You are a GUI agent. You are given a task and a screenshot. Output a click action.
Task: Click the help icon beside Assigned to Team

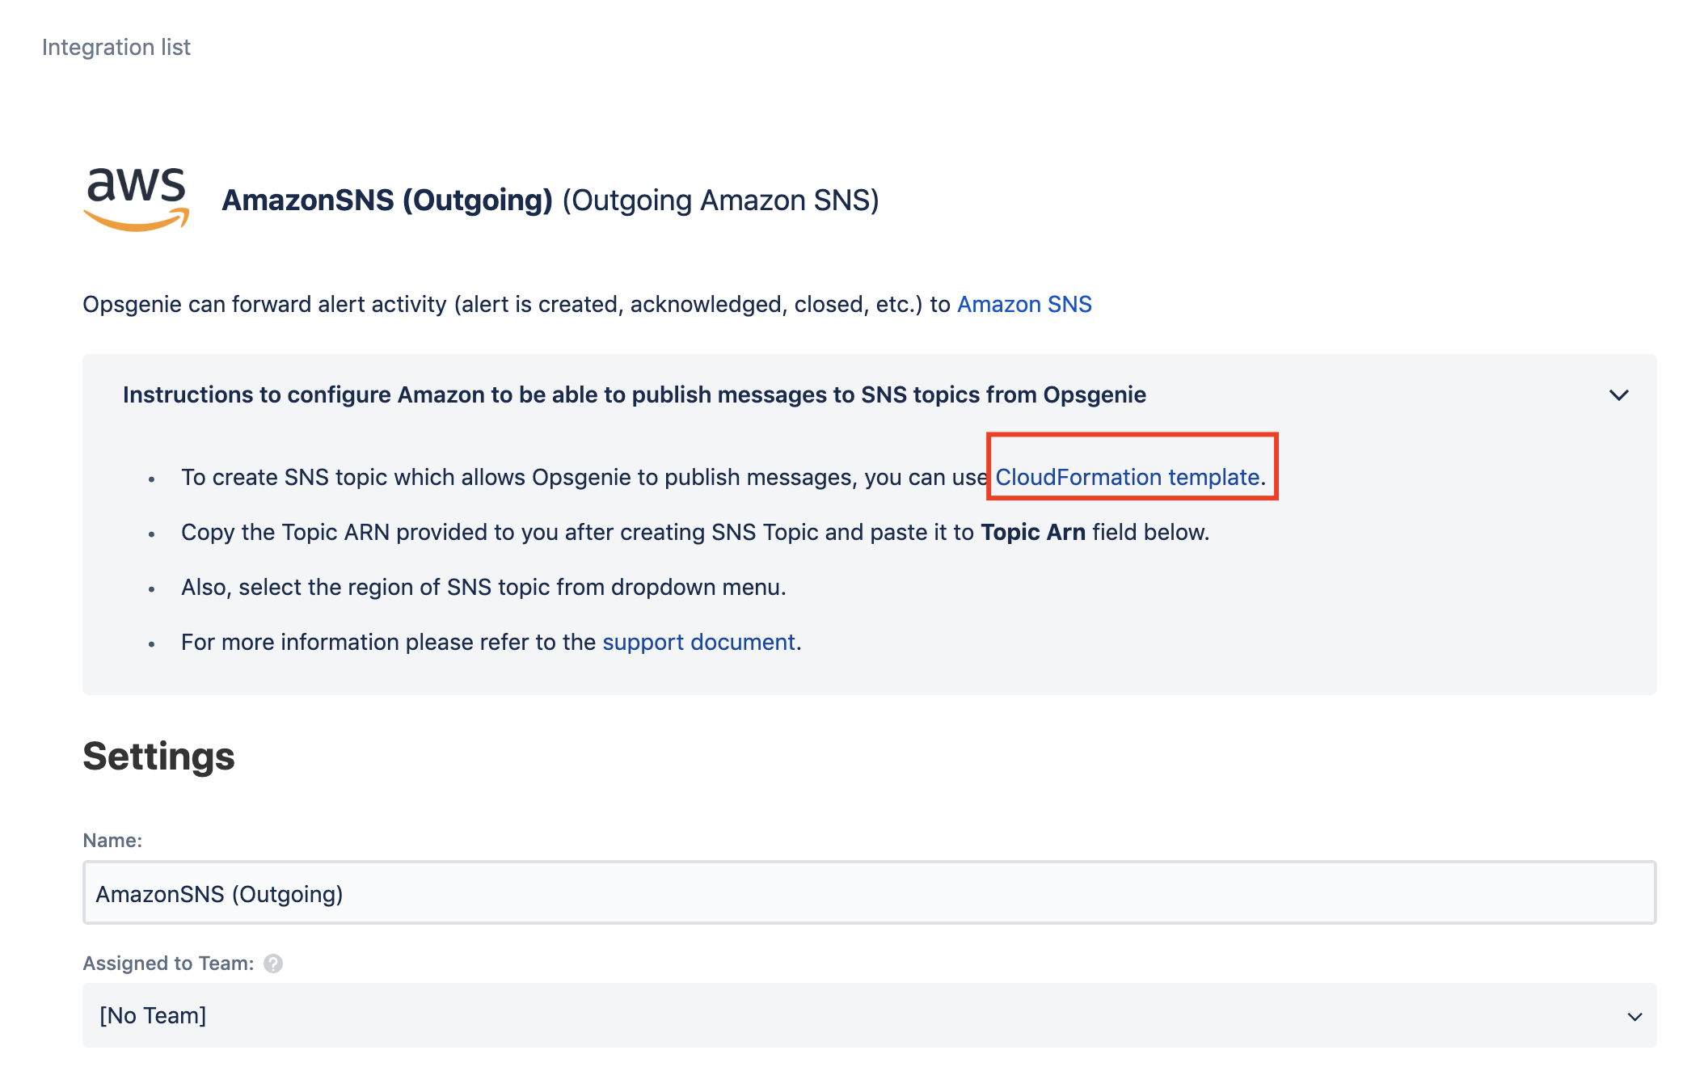273,964
